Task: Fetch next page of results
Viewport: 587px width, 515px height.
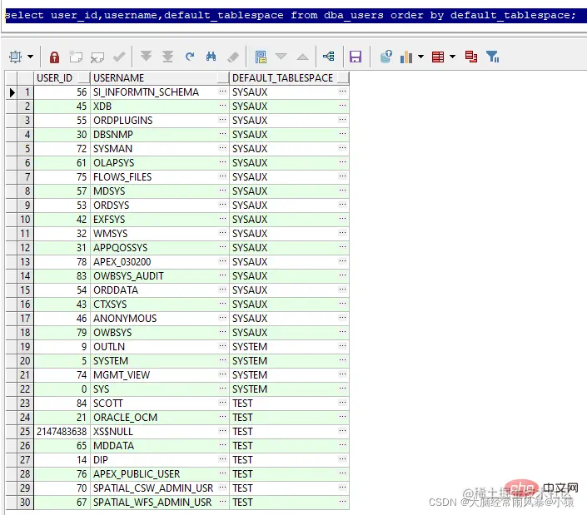Action: point(146,57)
